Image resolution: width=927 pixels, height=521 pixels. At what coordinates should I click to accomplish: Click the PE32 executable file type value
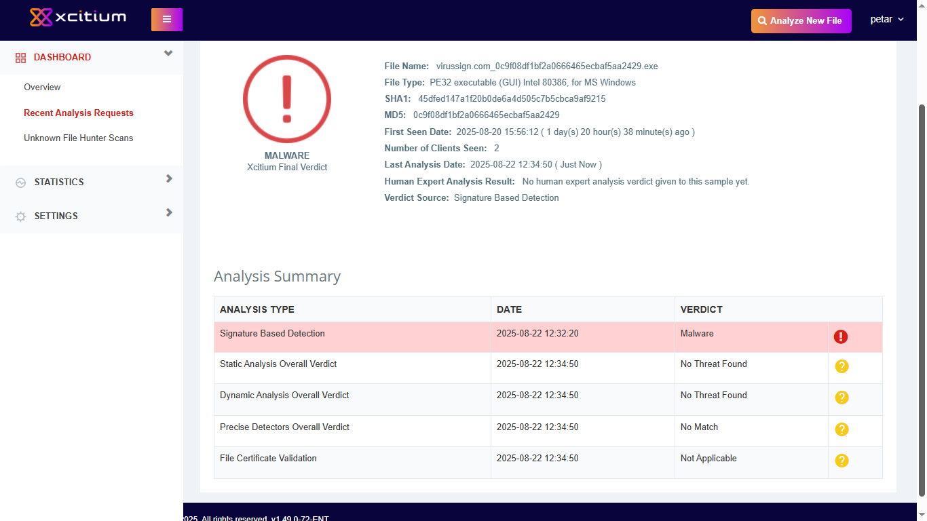tap(533, 82)
